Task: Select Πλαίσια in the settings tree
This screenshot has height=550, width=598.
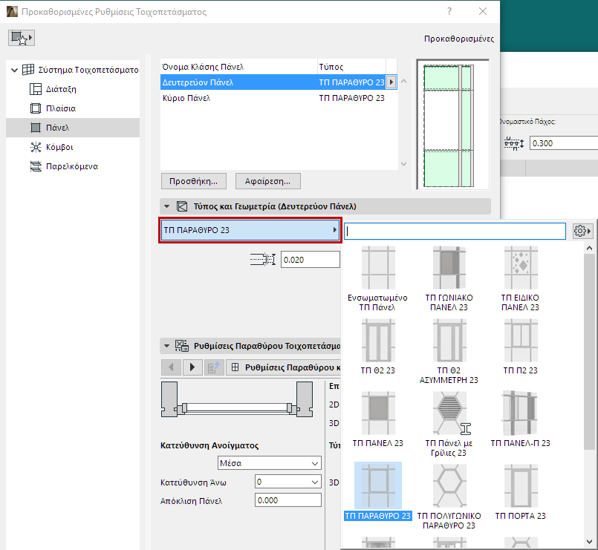Action: click(61, 108)
